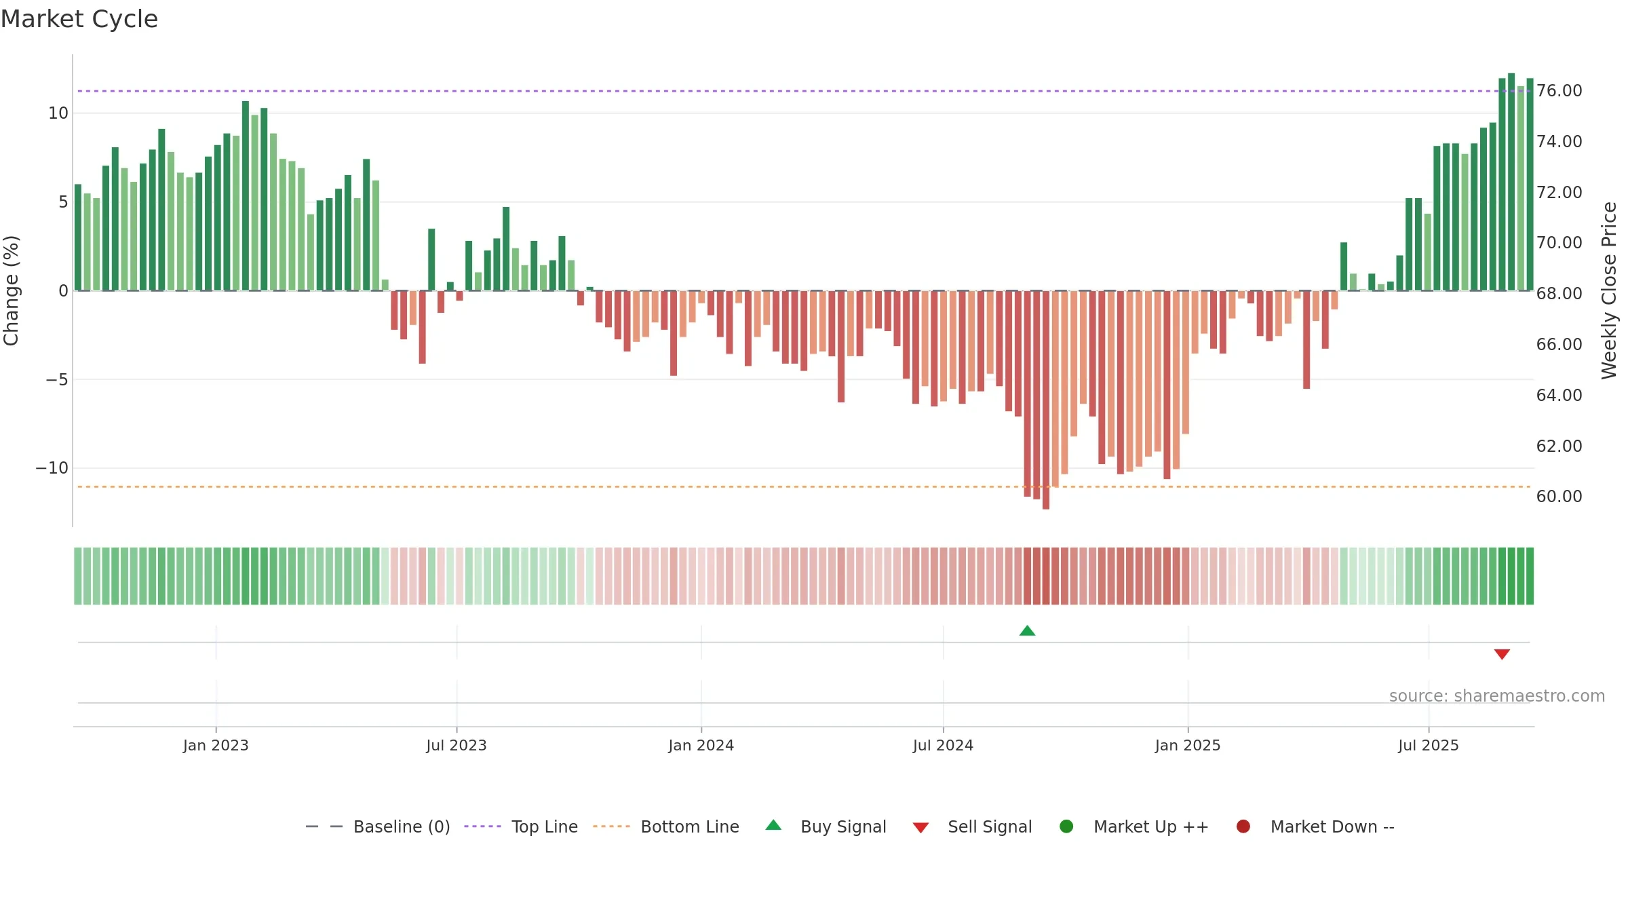The height and width of the screenshot is (916, 1628).
Task: Click the Change (%) axis title
Action: 11,290
